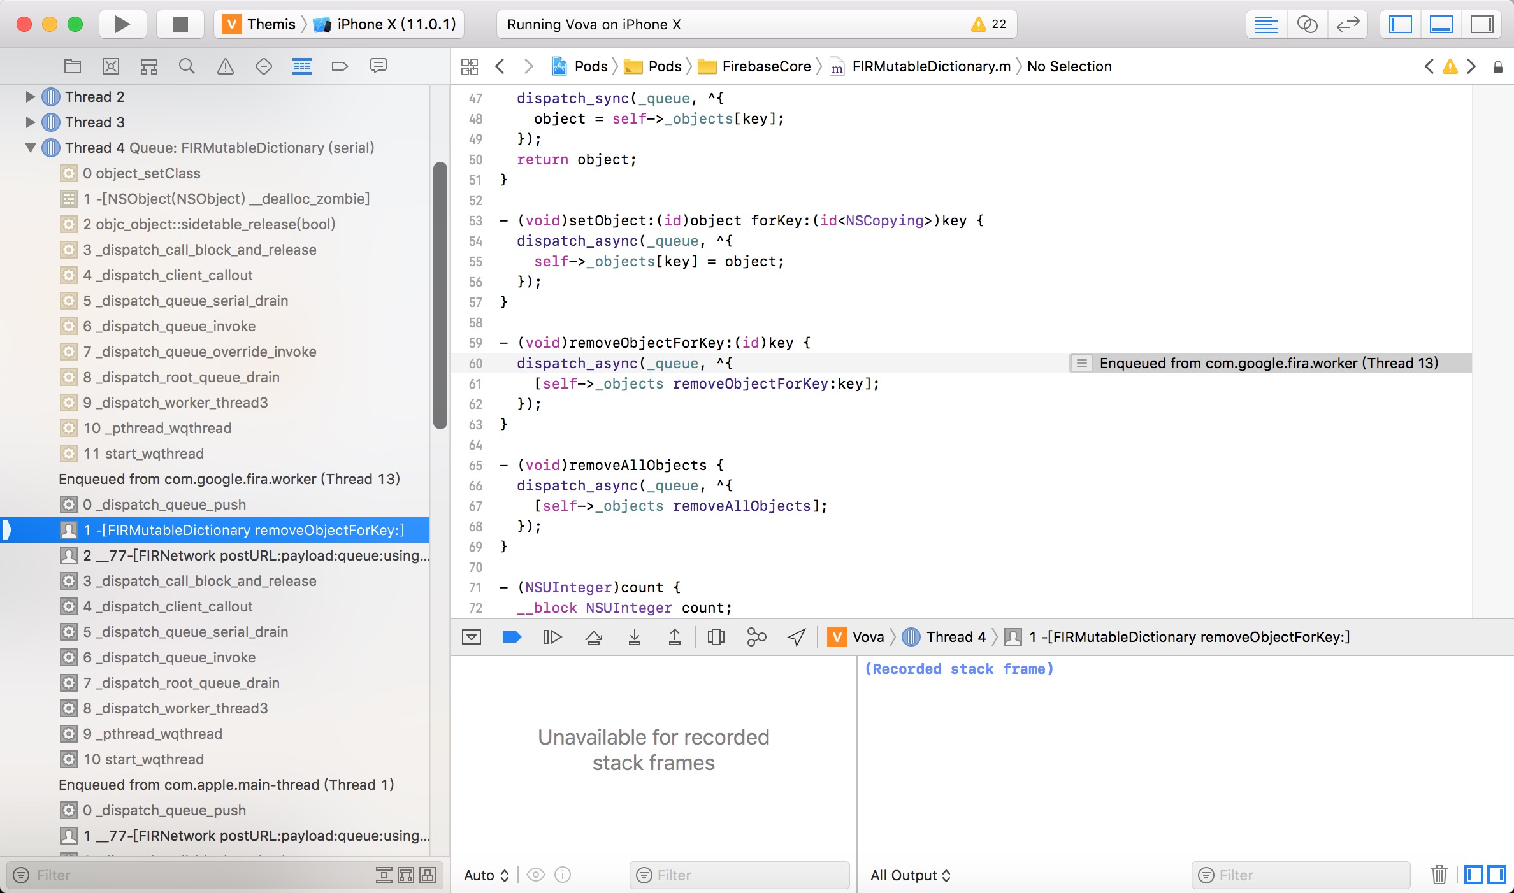Click the Run button in the toolbar
This screenshot has width=1514, height=893.
tap(121, 24)
